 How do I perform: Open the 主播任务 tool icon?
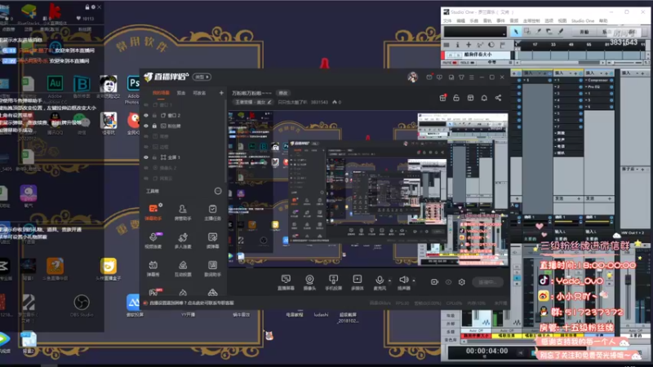coord(212,211)
